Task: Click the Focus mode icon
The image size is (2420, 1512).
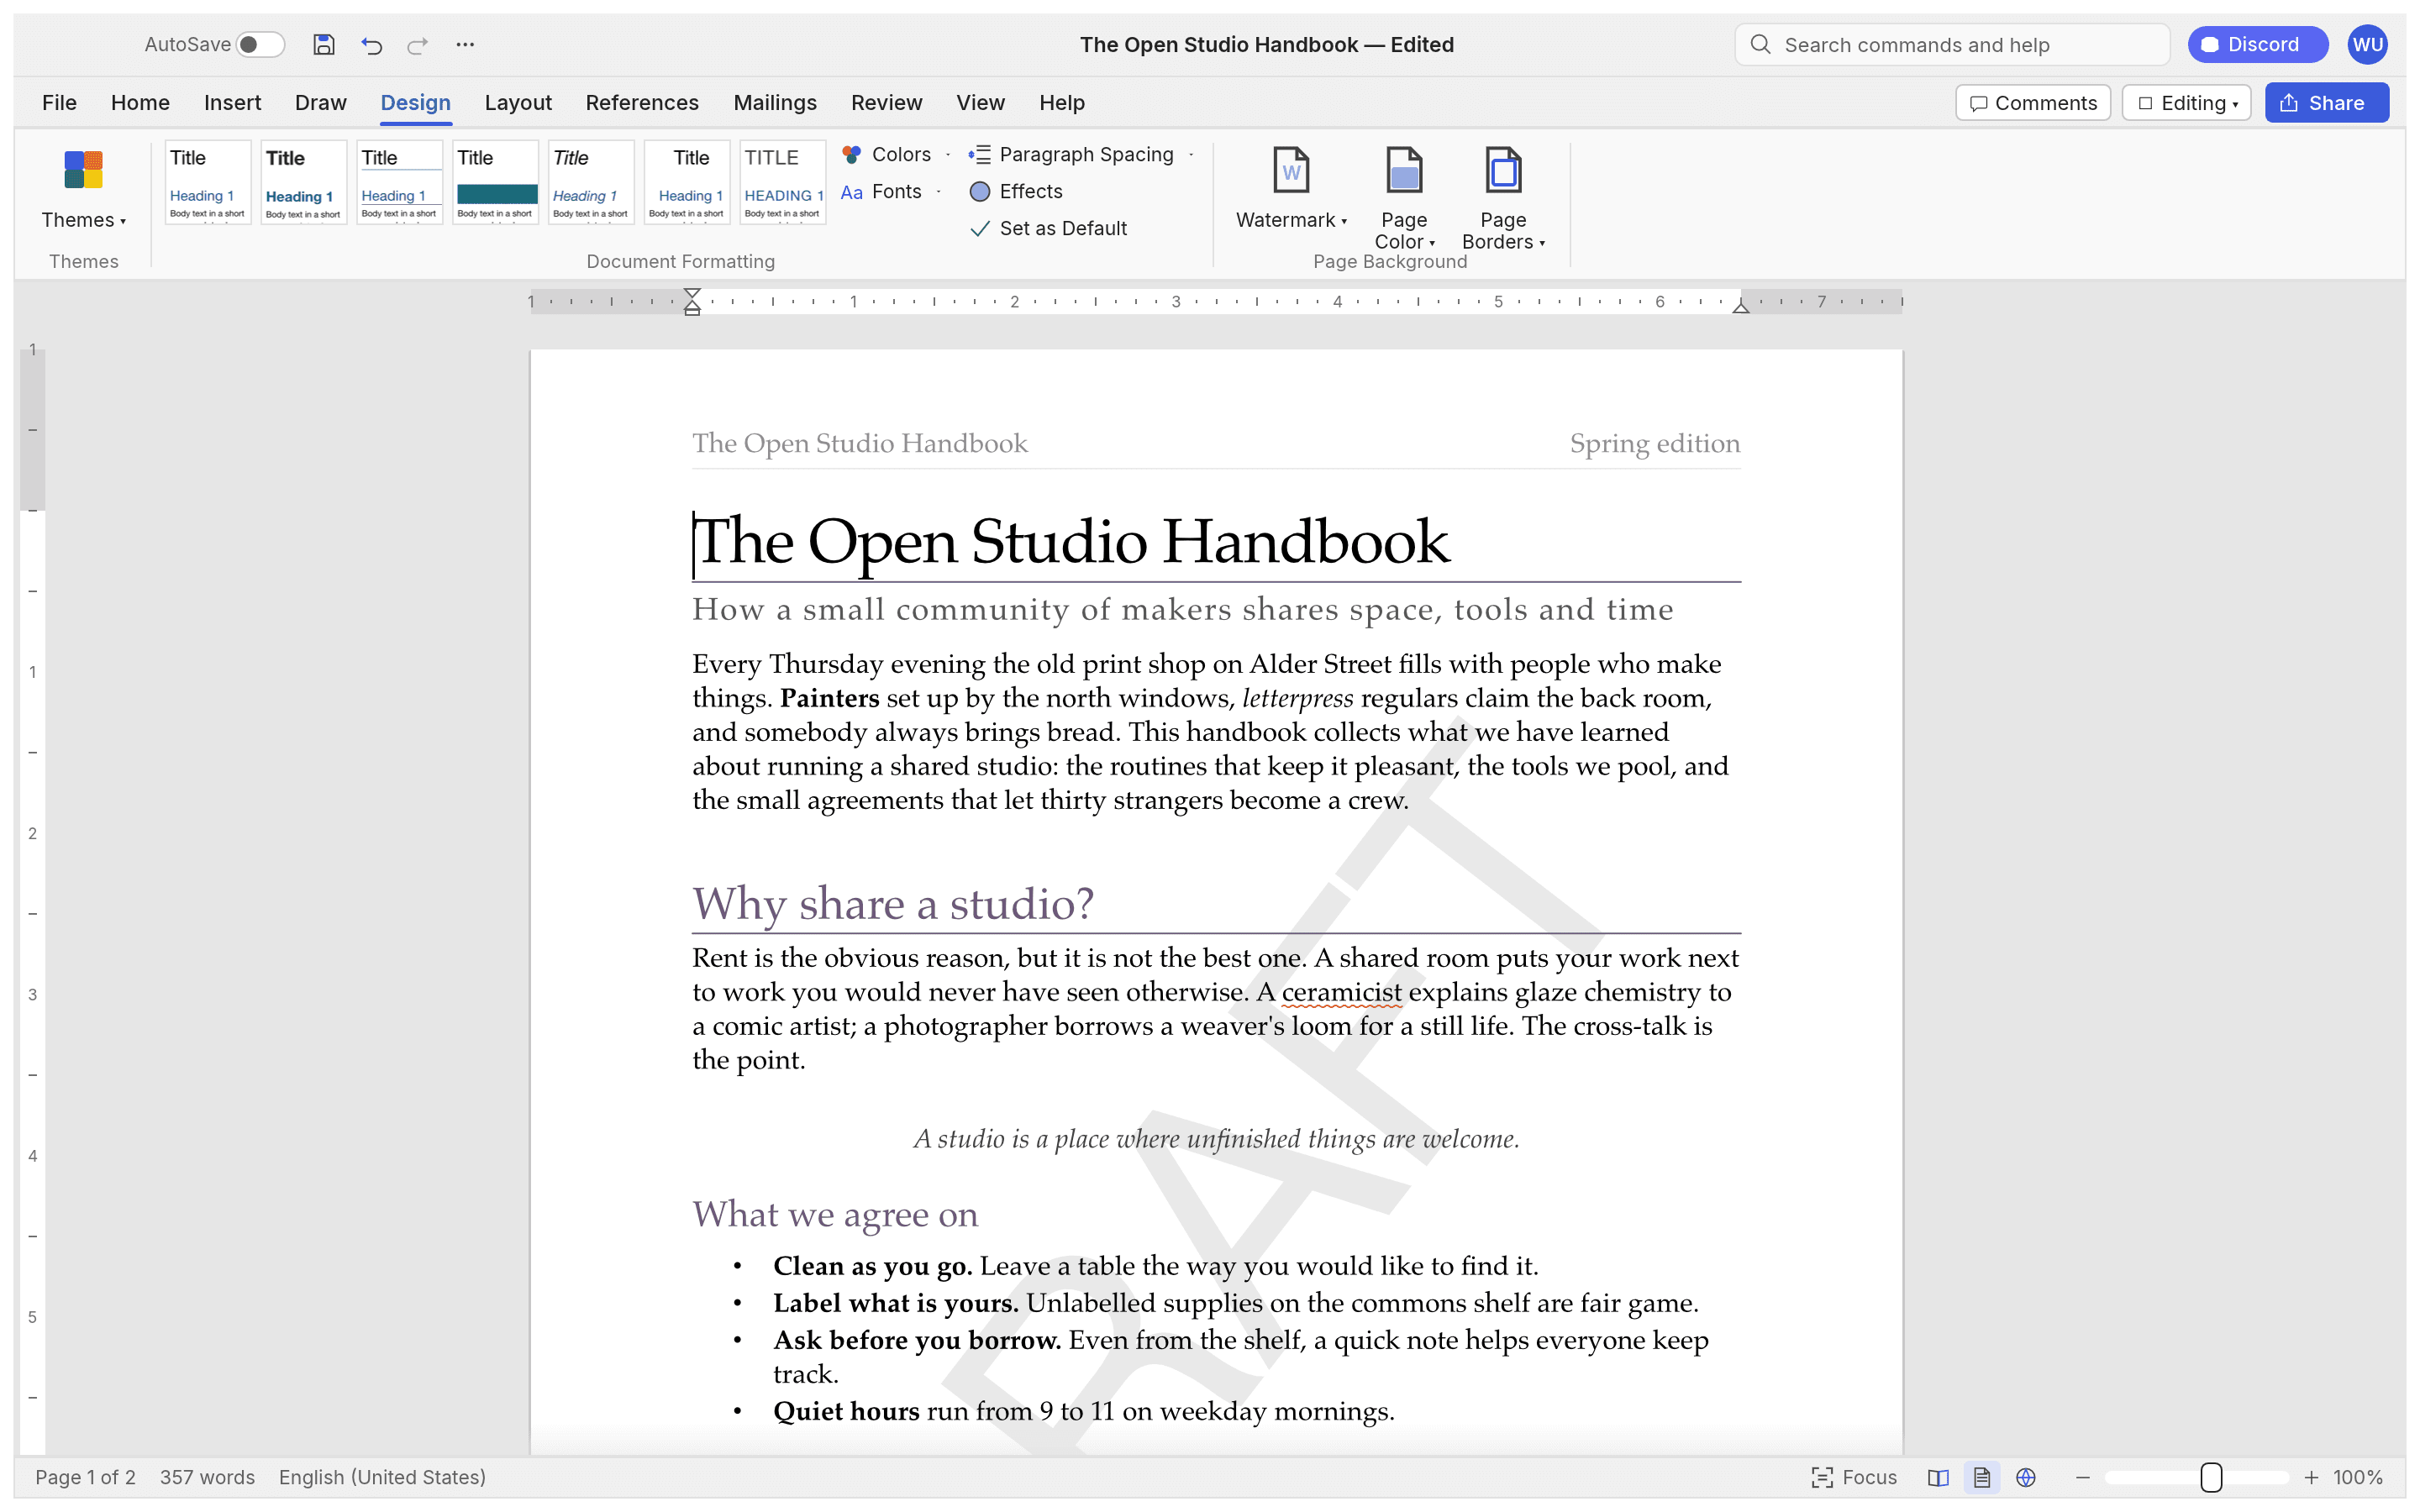Action: pyautogui.click(x=1822, y=1477)
